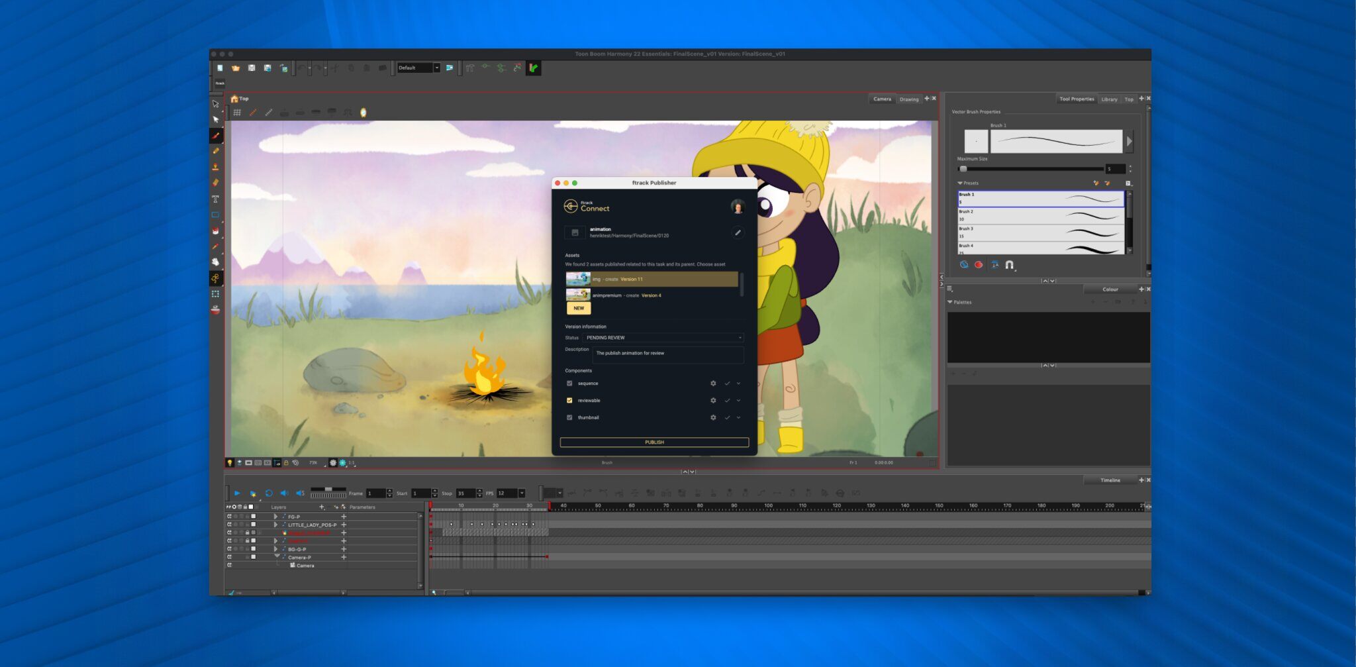Expand the BG-G-P layer group
This screenshot has width=1356, height=667.
point(276,549)
